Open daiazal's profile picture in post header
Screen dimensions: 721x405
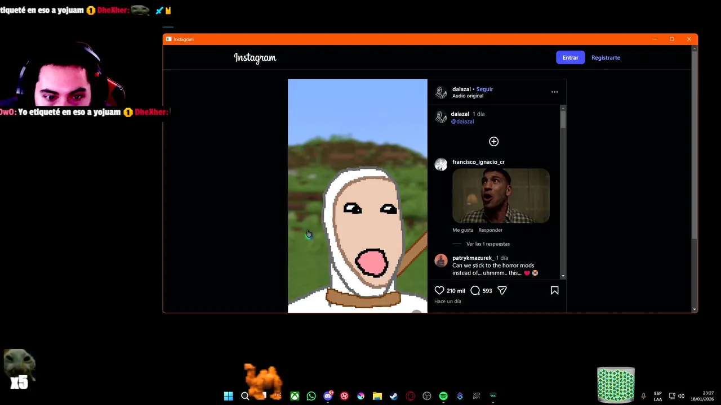pos(441,92)
